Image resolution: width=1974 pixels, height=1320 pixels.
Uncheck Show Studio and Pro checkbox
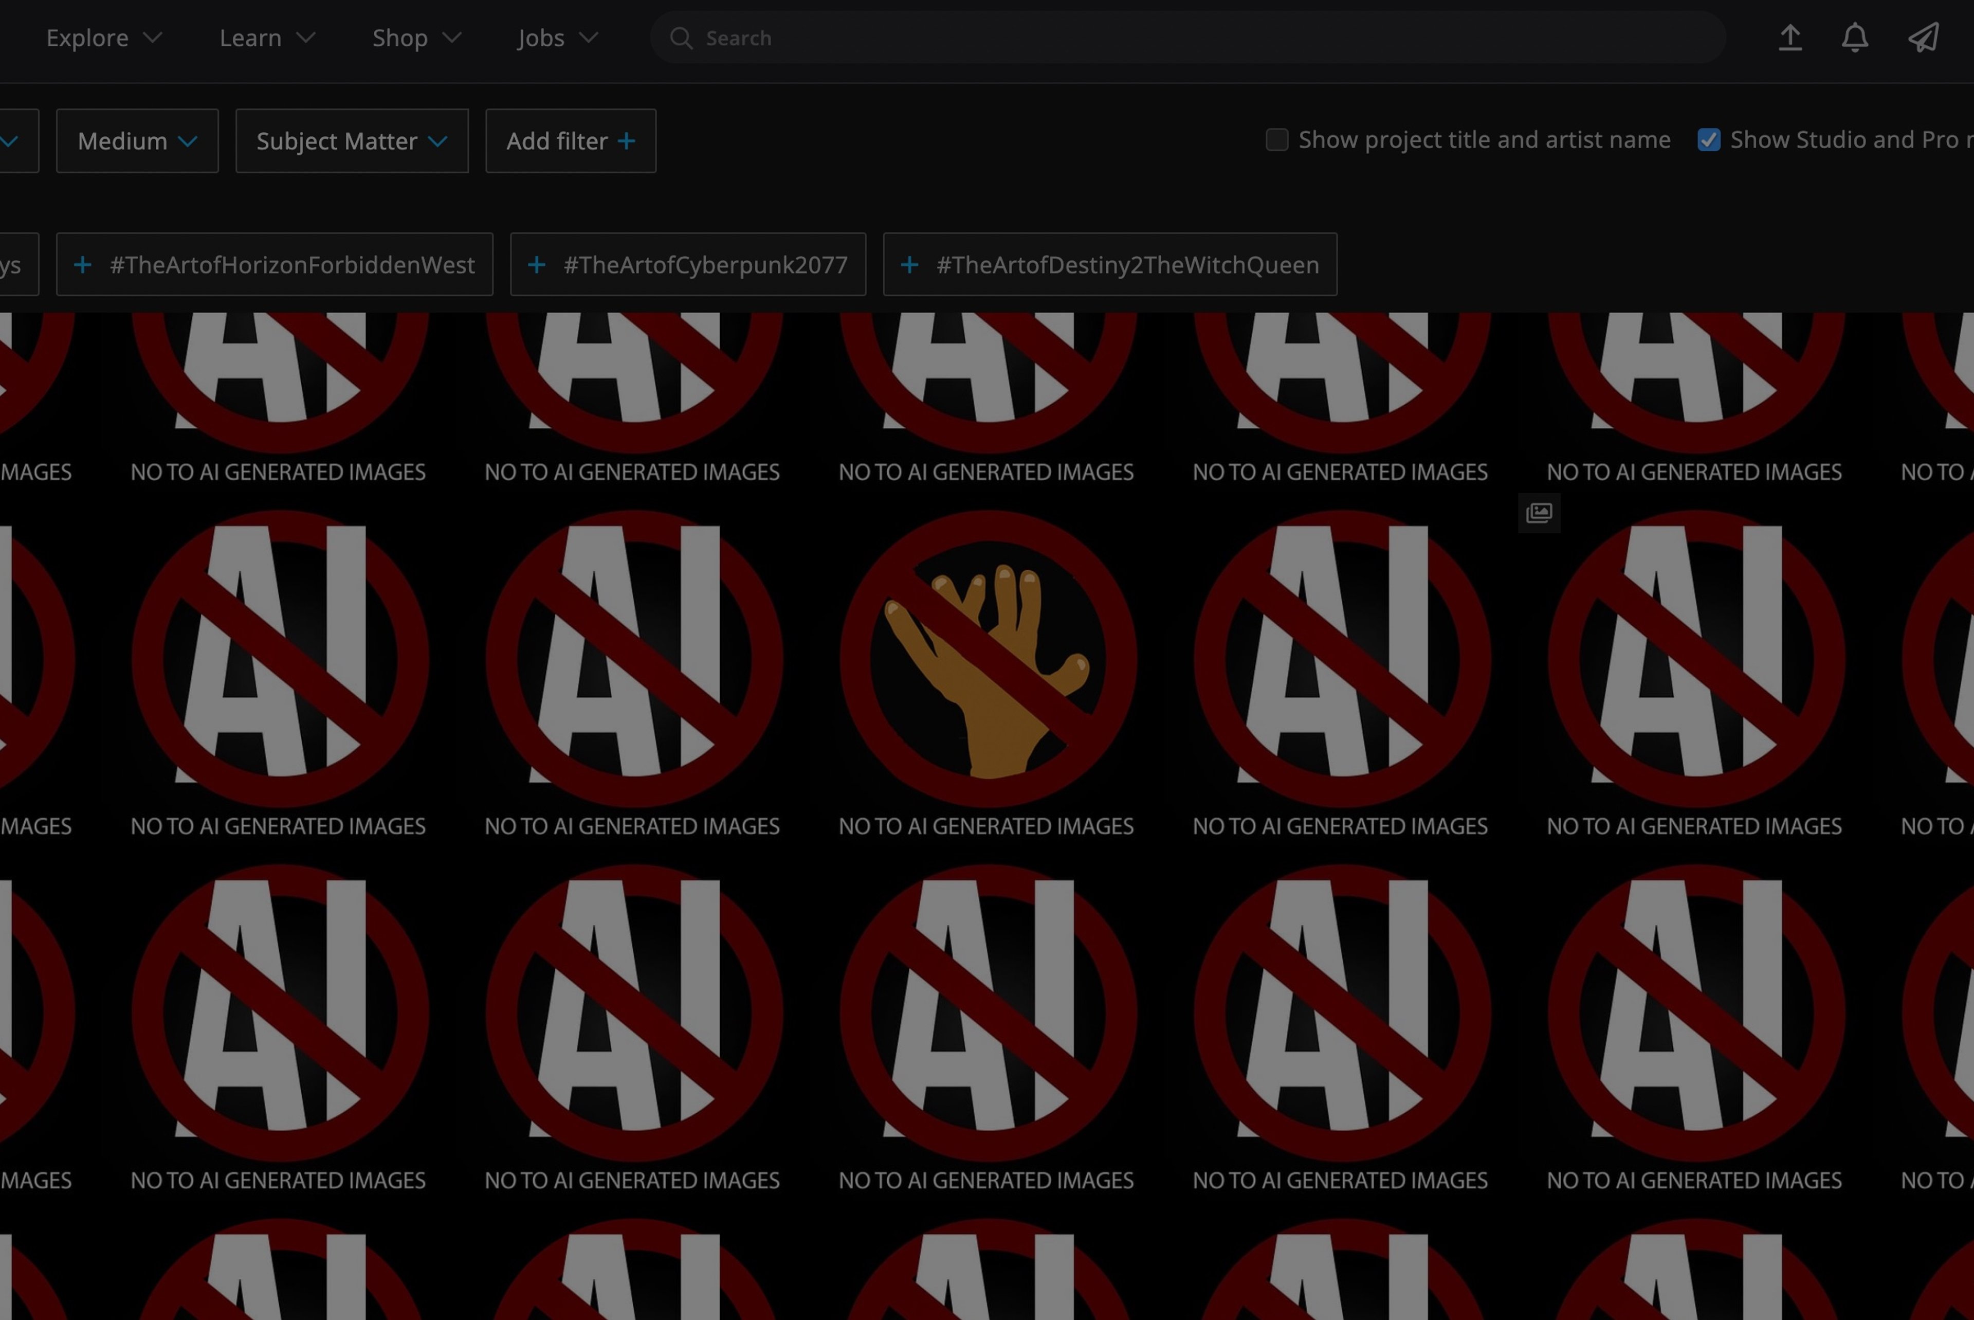click(x=1708, y=140)
